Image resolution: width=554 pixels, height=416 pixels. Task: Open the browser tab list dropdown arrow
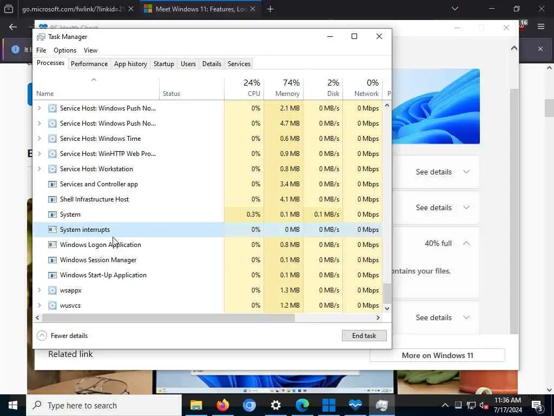454,9
